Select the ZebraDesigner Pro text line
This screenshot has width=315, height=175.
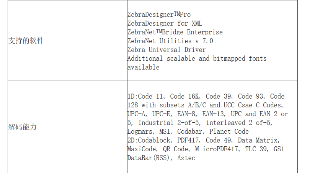(159, 15)
